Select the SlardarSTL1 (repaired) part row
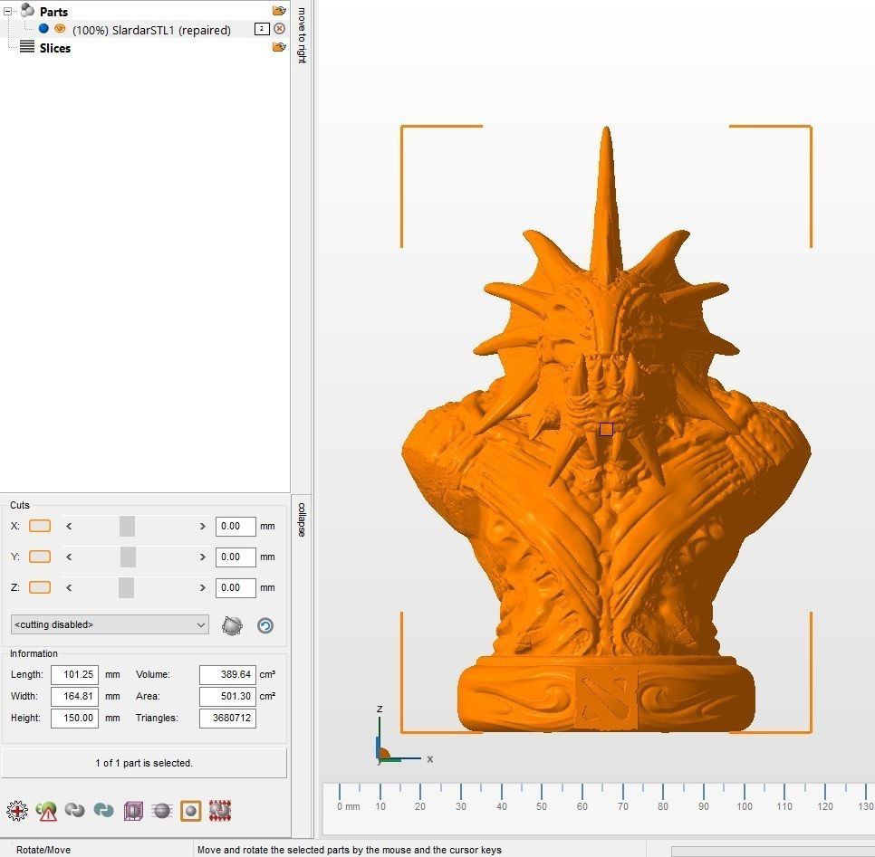875x857 pixels. click(x=151, y=30)
